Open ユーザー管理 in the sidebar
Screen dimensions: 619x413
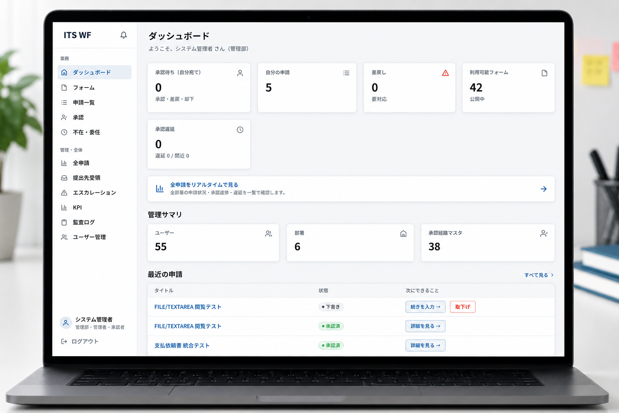94,237
